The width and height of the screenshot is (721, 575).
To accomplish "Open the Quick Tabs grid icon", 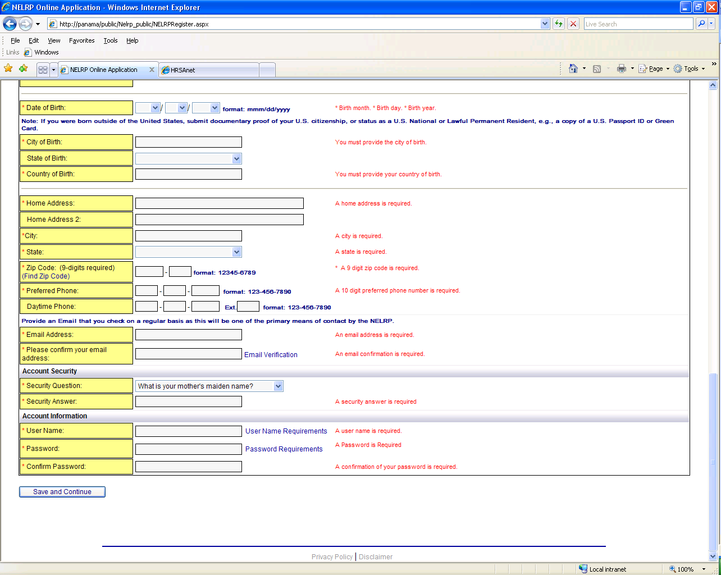I will click(x=43, y=70).
